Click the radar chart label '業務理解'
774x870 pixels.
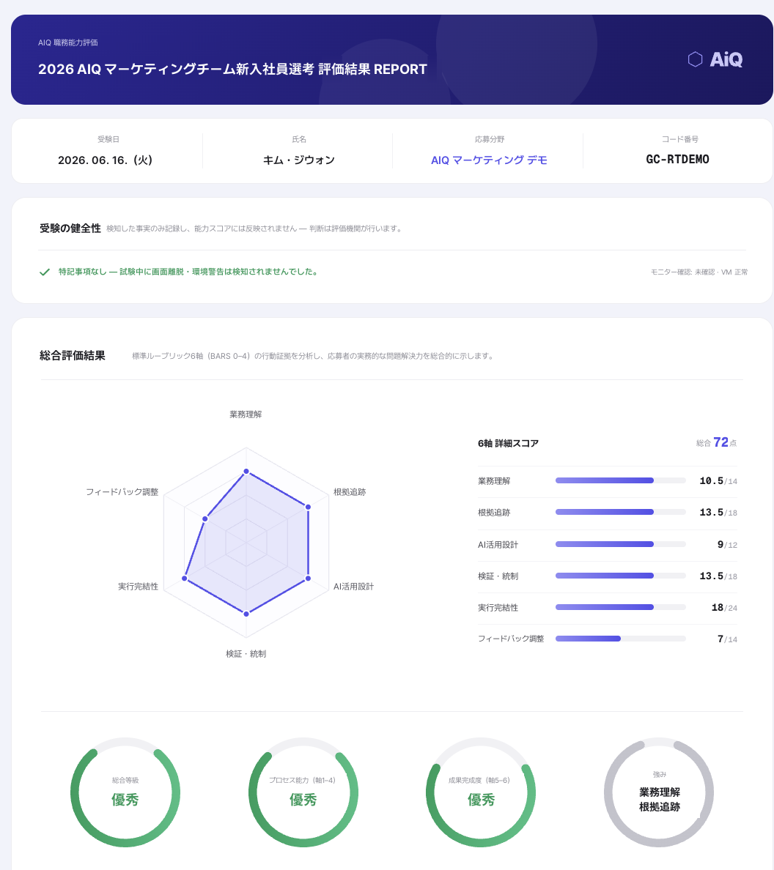[246, 414]
